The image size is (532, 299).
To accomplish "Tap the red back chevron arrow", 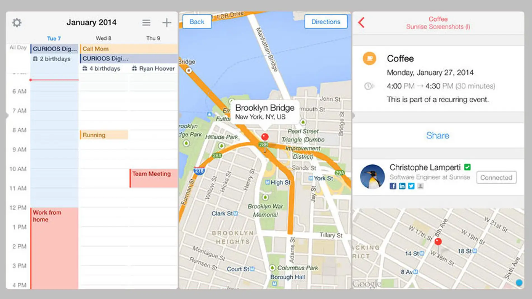I will tap(361, 22).
